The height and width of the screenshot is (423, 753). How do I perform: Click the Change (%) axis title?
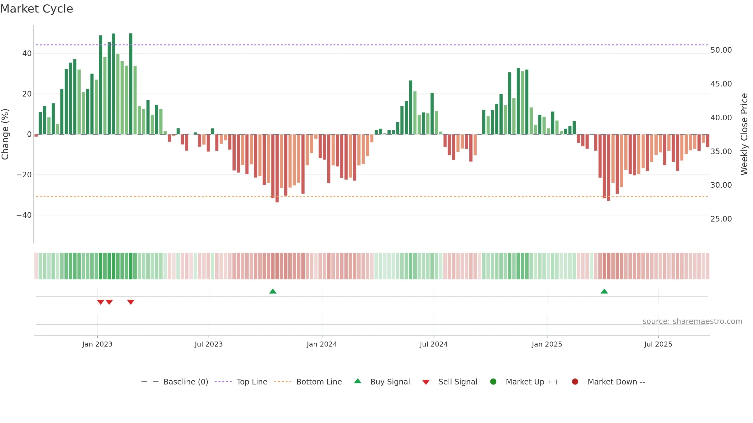click(x=5, y=134)
